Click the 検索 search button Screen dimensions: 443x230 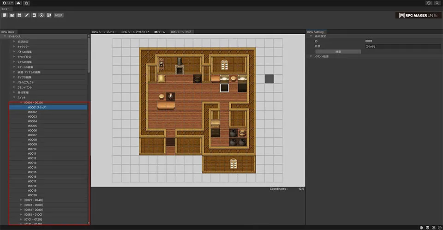(x=338, y=51)
